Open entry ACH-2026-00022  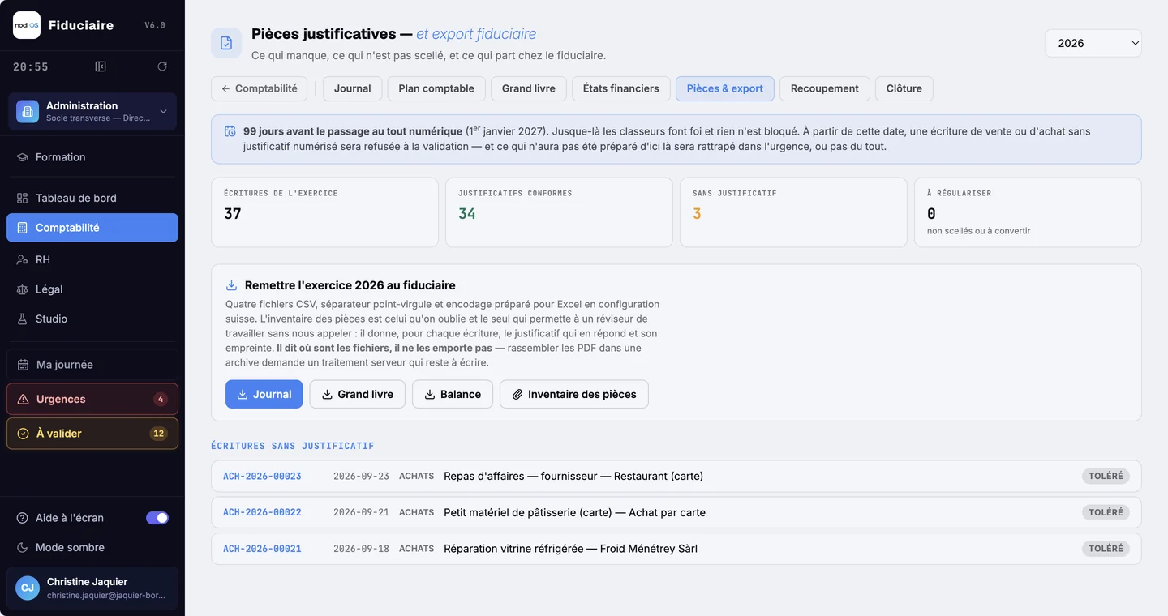[676, 512]
